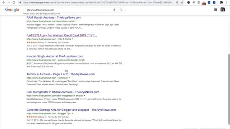Reload the page with the refresh icon

14,3
